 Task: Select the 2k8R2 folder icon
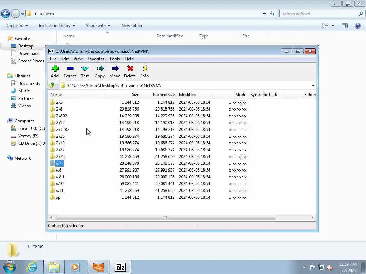52,116
